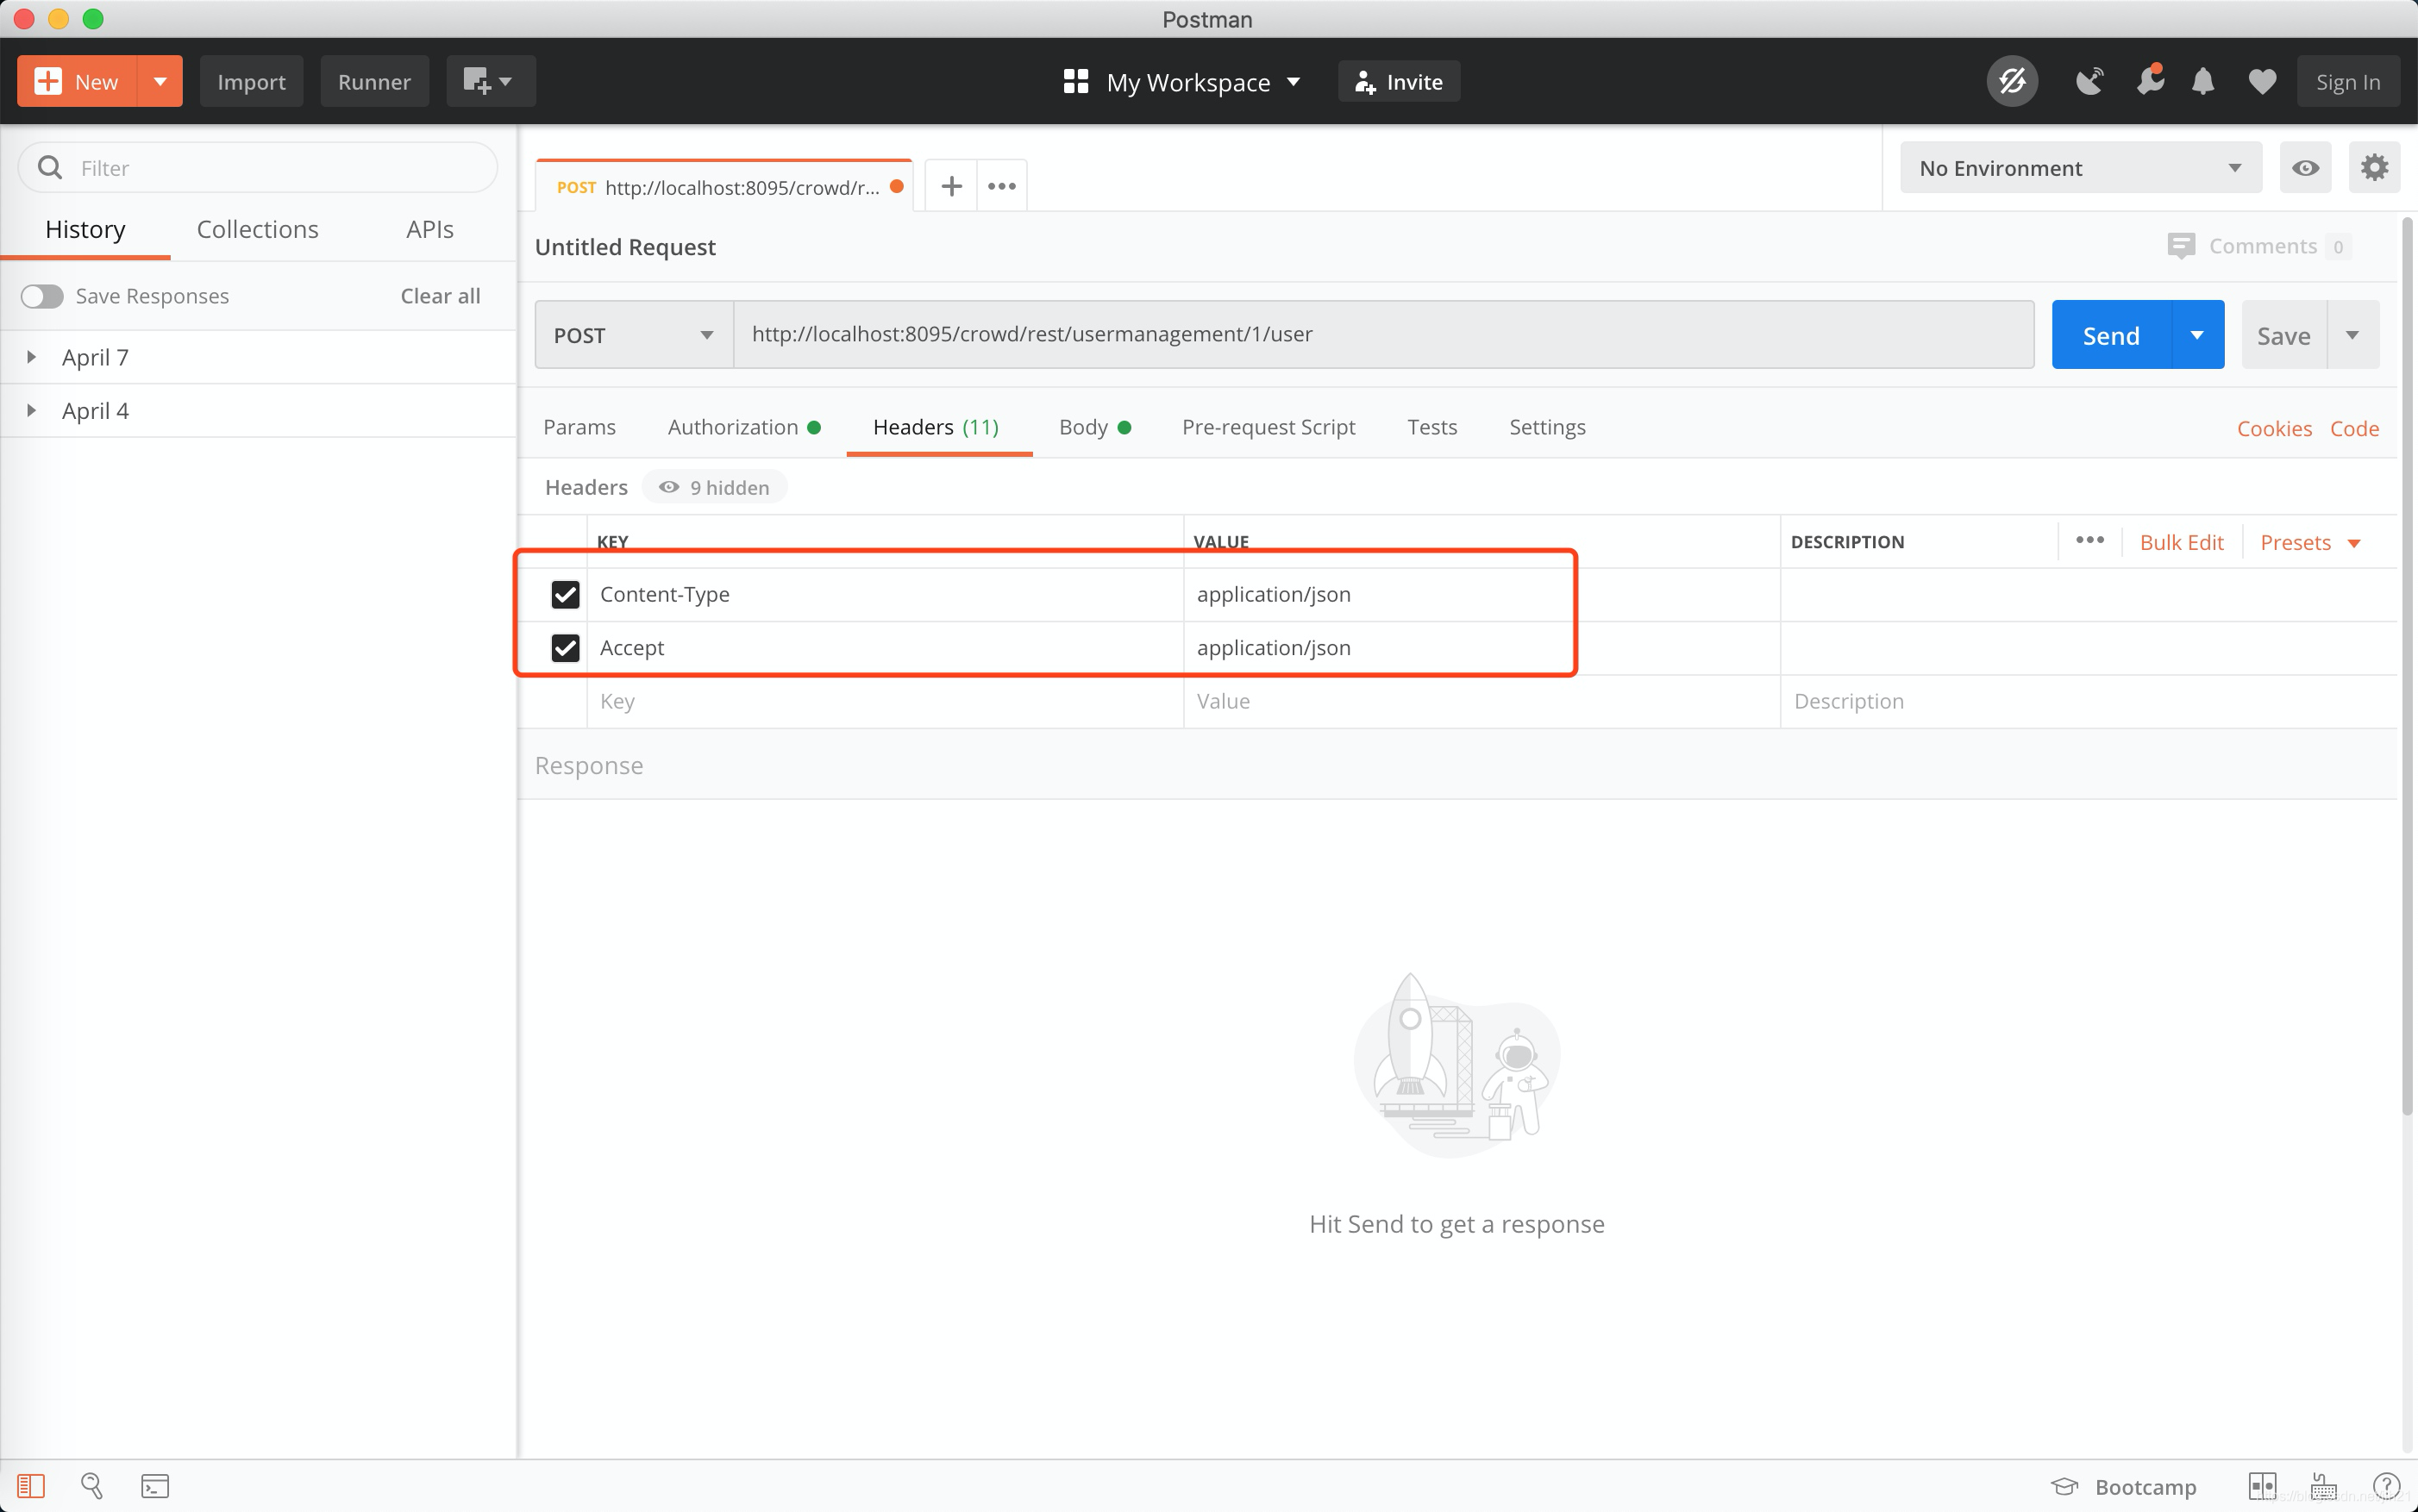Open the wrench settings icon in header
2418x1512 pixels.
click(2150, 81)
